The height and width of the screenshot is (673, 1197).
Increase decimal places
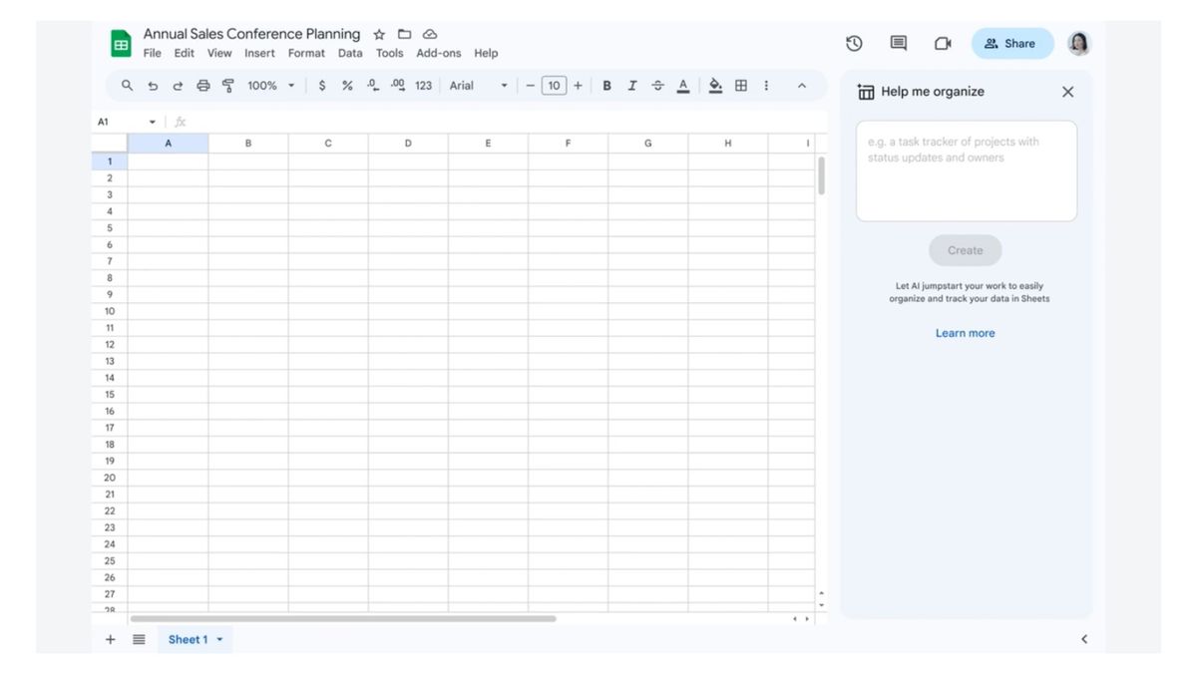[398, 86]
